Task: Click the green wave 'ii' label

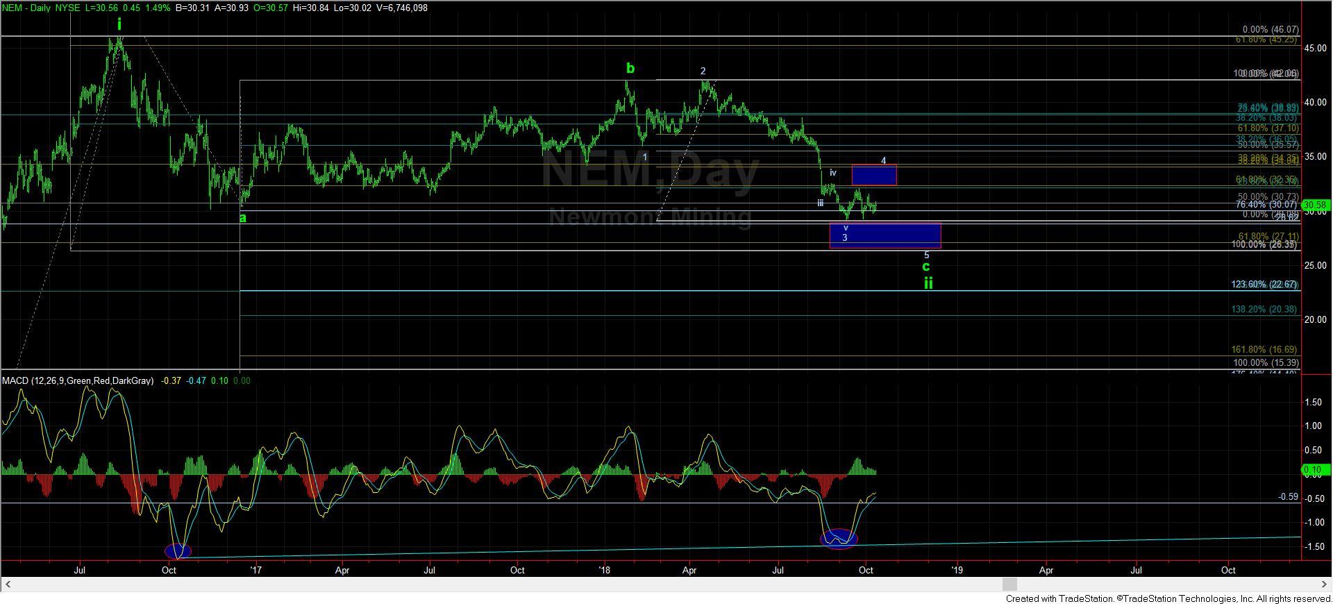Action: pyautogui.click(x=928, y=283)
